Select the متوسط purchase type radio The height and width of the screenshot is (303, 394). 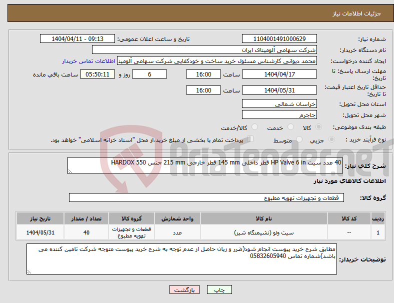[x=299, y=139]
